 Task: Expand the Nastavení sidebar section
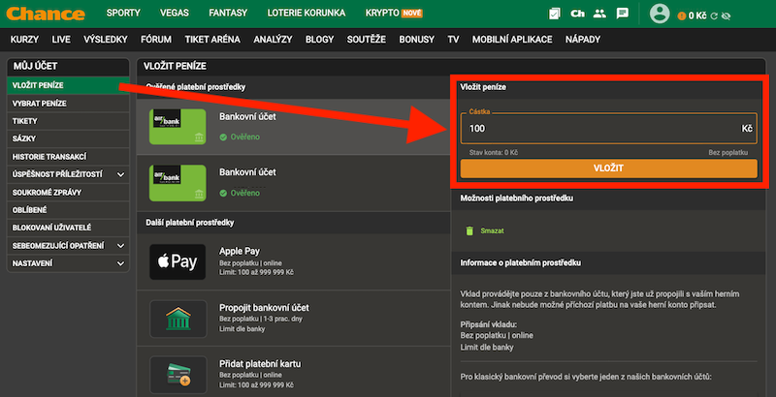120,263
